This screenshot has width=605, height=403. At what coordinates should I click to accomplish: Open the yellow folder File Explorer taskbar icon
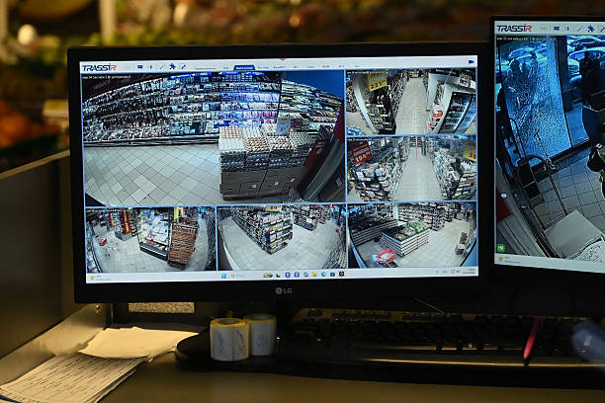(314, 275)
